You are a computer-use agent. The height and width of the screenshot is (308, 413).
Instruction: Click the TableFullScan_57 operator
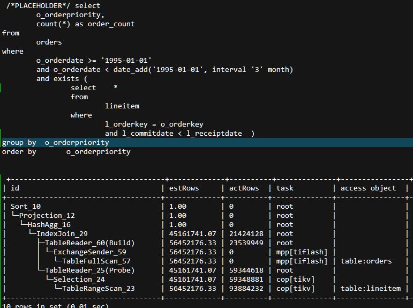point(96,261)
